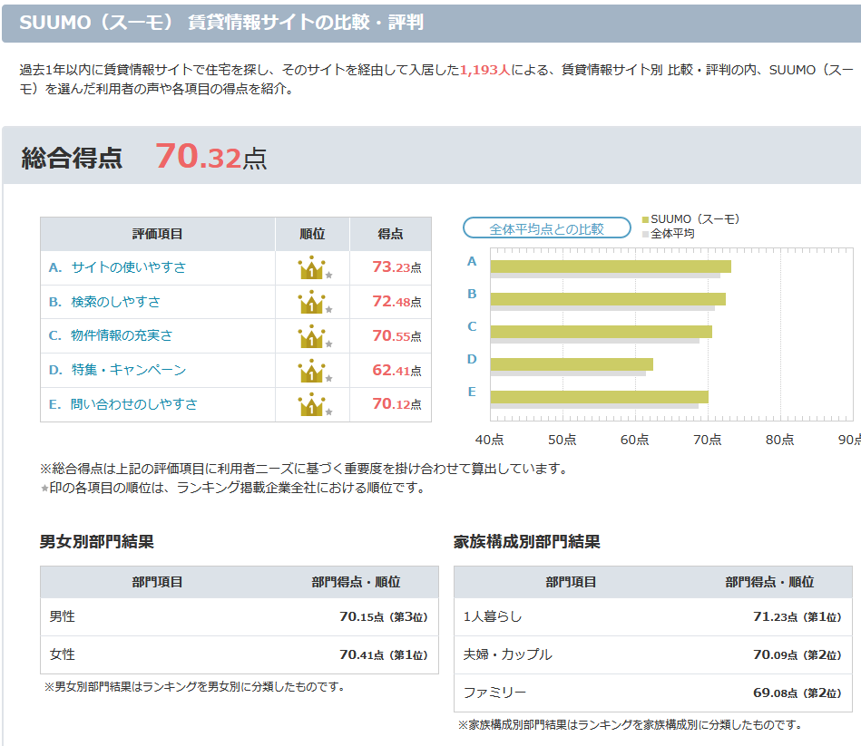Click chart axis label 50点
Viewport: 861px width, 746px height.
[x=563, y=440]
